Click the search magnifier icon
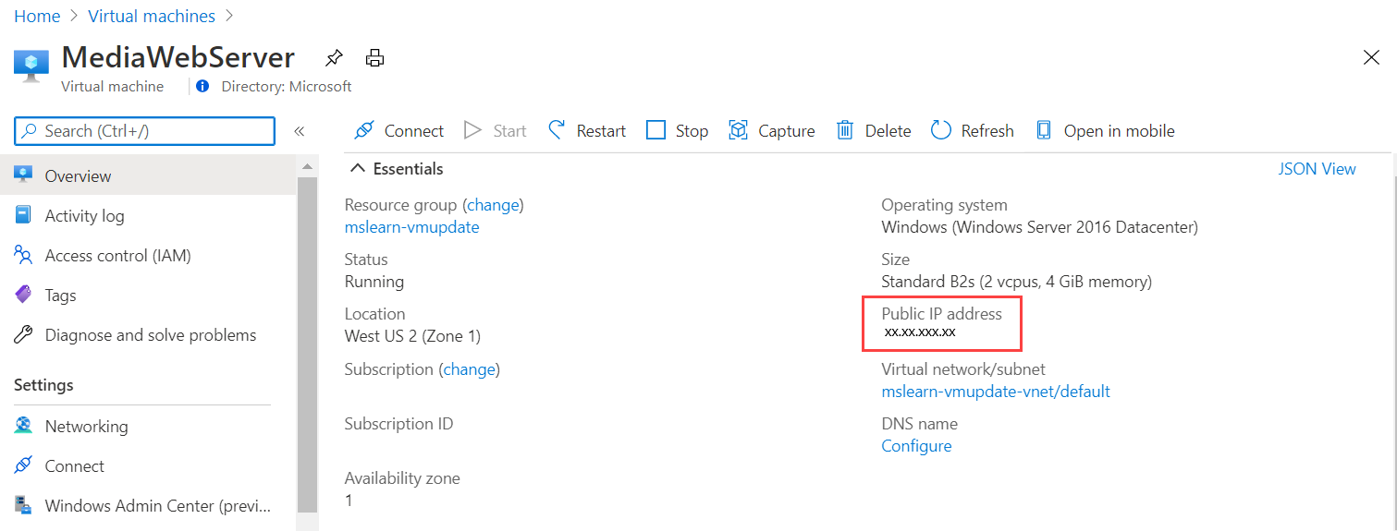 pos(31,131)
